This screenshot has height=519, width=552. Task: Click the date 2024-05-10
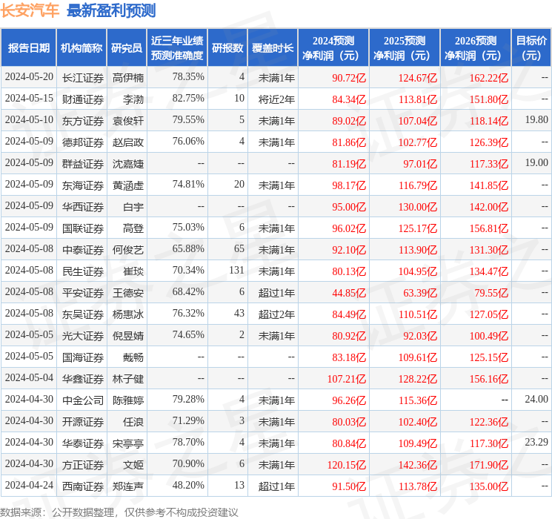[29, 119]
